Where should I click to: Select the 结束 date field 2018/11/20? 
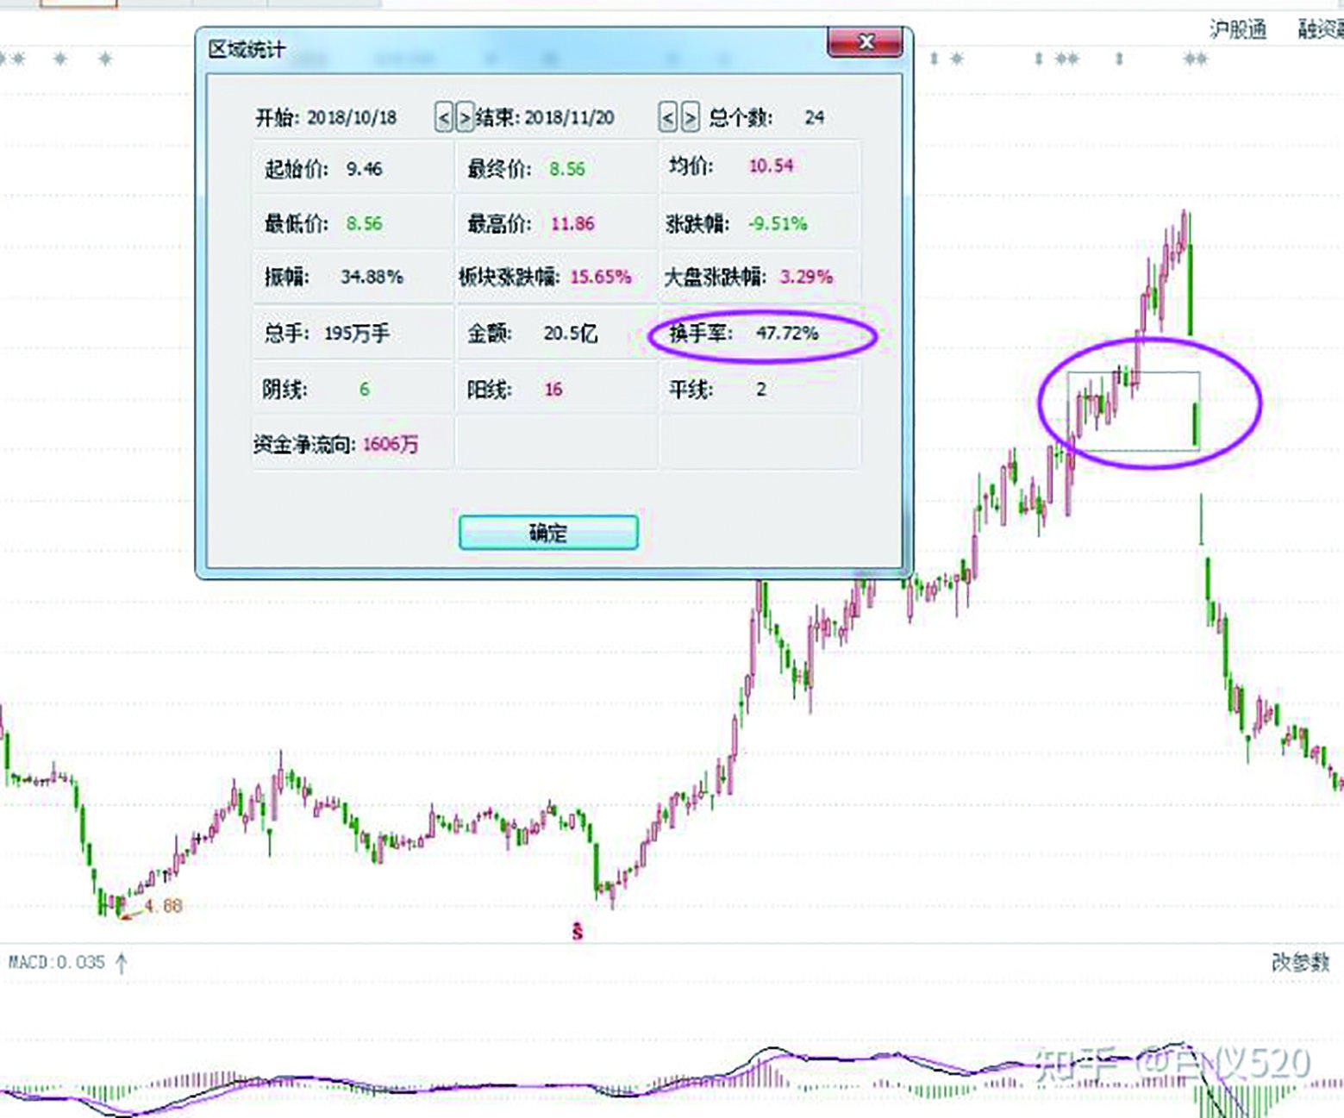[x=571, y=117]
